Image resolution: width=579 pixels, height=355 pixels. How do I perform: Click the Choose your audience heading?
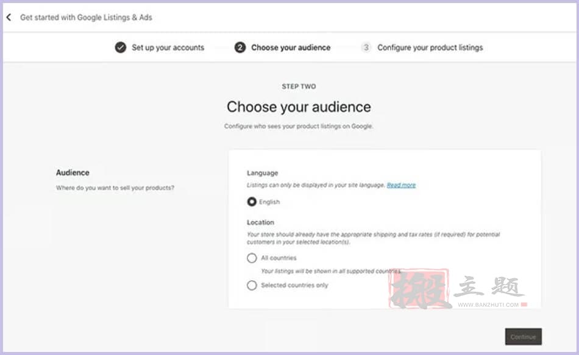[x=299, y=107]
